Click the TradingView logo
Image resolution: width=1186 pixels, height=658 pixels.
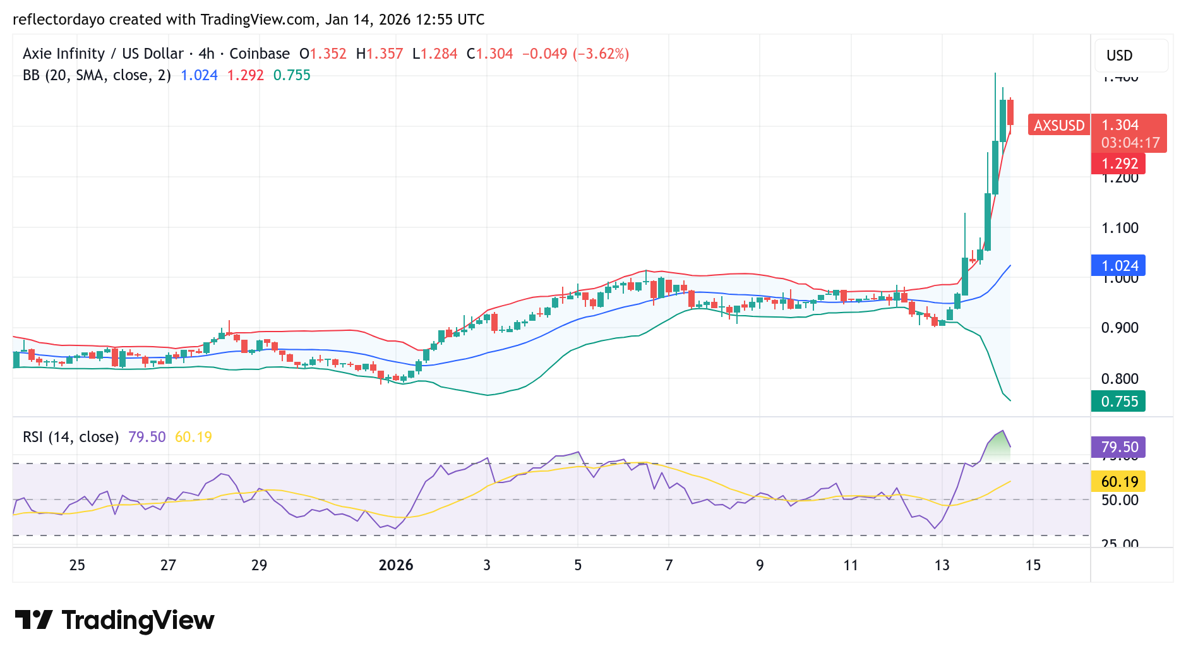(x=114, y=620)
